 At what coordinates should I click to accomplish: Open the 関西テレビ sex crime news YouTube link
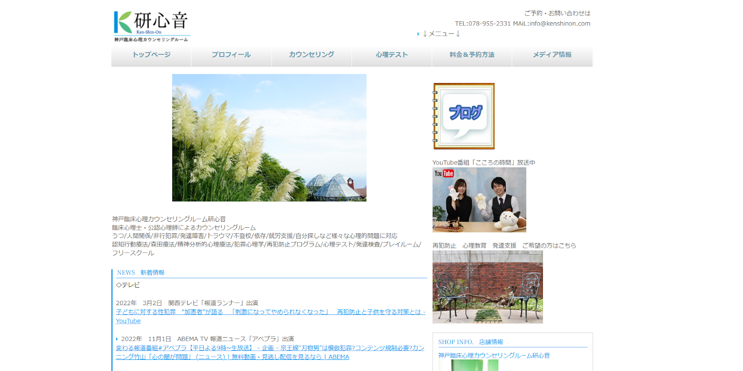pos(270,312)
